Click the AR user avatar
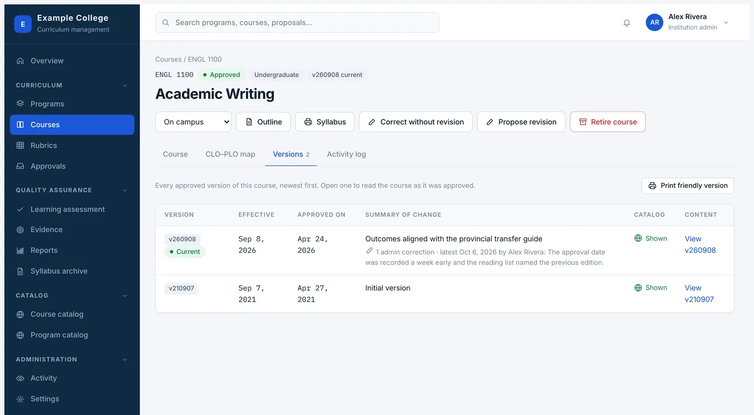754x415 pixels. tap(655, 22)
